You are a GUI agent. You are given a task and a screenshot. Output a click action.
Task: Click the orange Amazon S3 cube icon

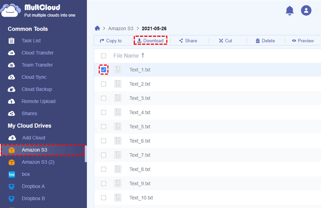click(x=12, y=150)
